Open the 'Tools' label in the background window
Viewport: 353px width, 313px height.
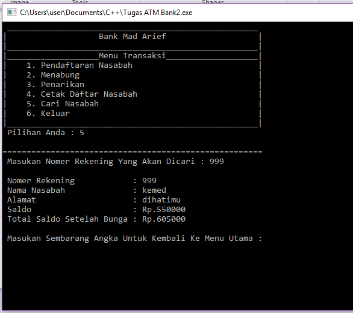pos(80,2)
